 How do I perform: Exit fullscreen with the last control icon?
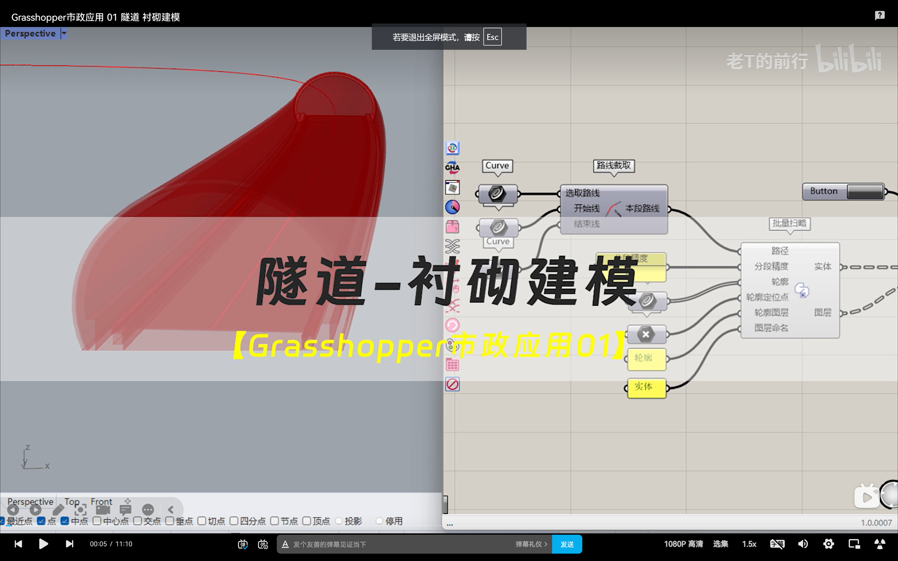(x=880, y=544)
